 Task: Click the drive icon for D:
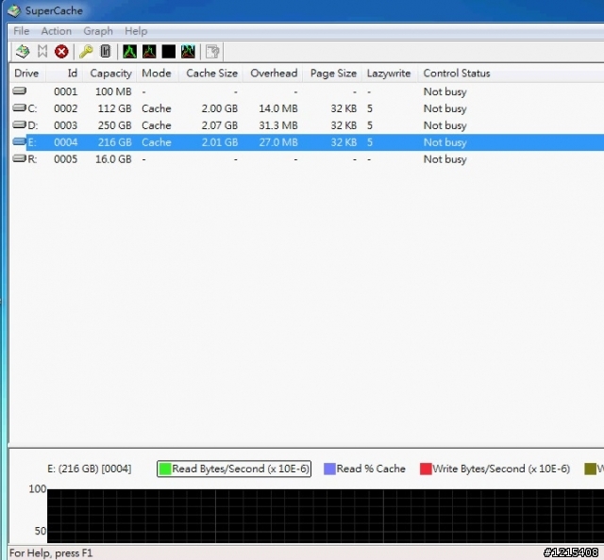(19, 124)
